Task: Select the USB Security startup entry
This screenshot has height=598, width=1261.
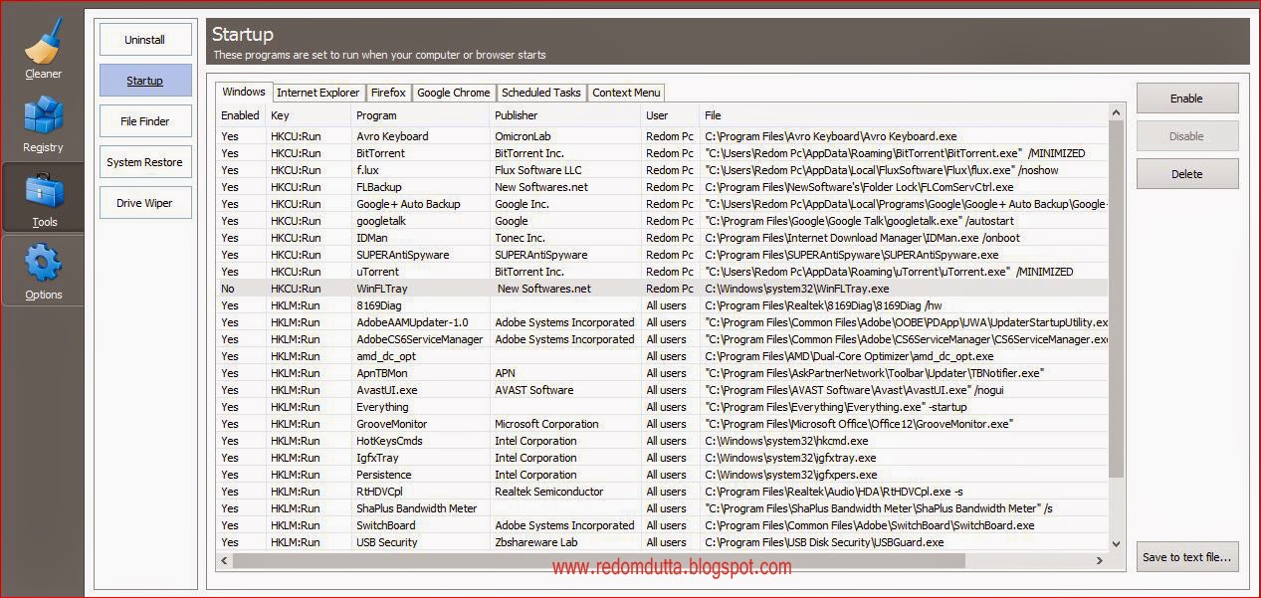Action: [x=663, y=542]
